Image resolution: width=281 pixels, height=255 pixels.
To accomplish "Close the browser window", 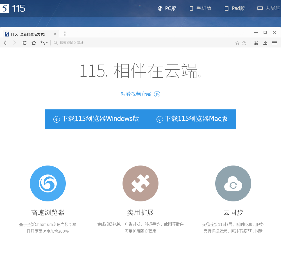I will pyautogui.click(x=274, y=32).
